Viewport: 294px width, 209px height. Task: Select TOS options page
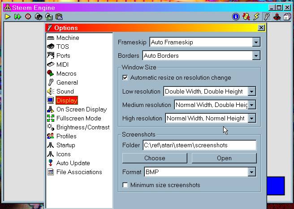coord(63,47)
